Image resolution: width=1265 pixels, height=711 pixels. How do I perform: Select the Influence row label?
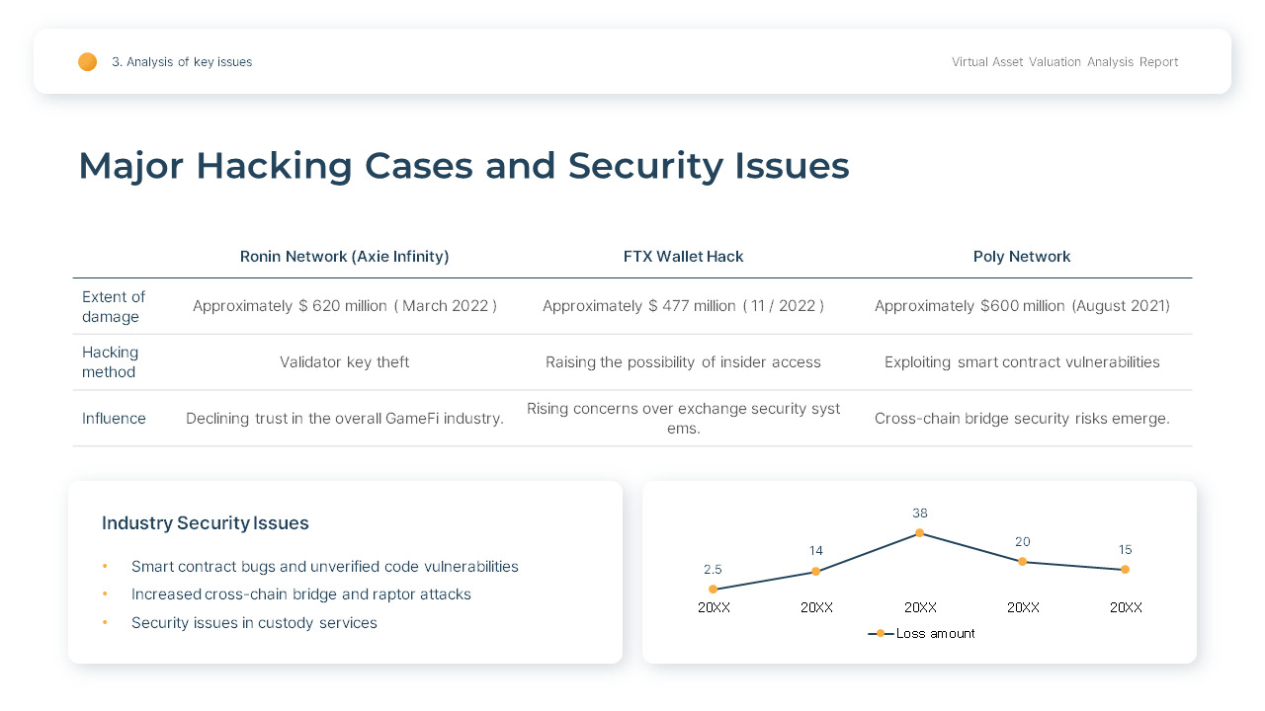click(114, 419)
